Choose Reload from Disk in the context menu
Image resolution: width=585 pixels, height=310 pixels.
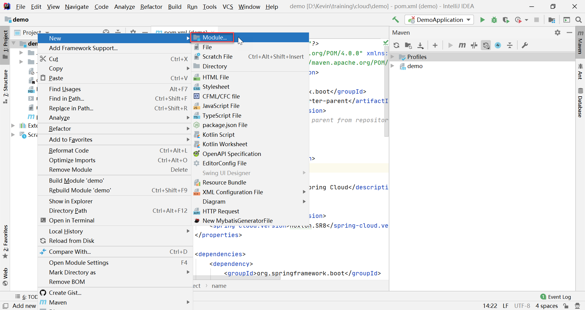(x=115, y=241)
